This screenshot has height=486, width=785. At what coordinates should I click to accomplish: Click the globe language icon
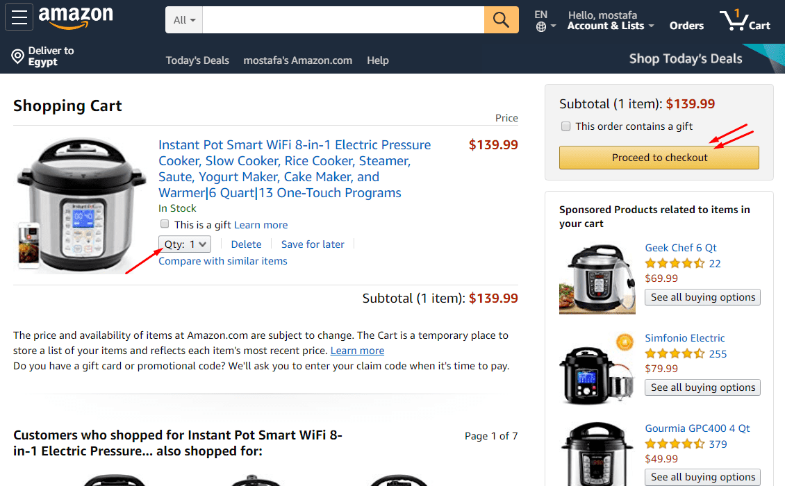click(541, 26)
